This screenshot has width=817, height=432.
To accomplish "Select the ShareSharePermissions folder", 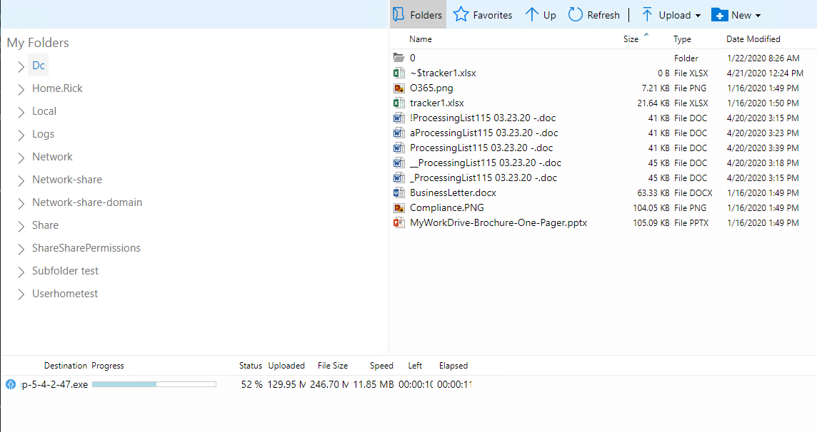I will 86,248.
